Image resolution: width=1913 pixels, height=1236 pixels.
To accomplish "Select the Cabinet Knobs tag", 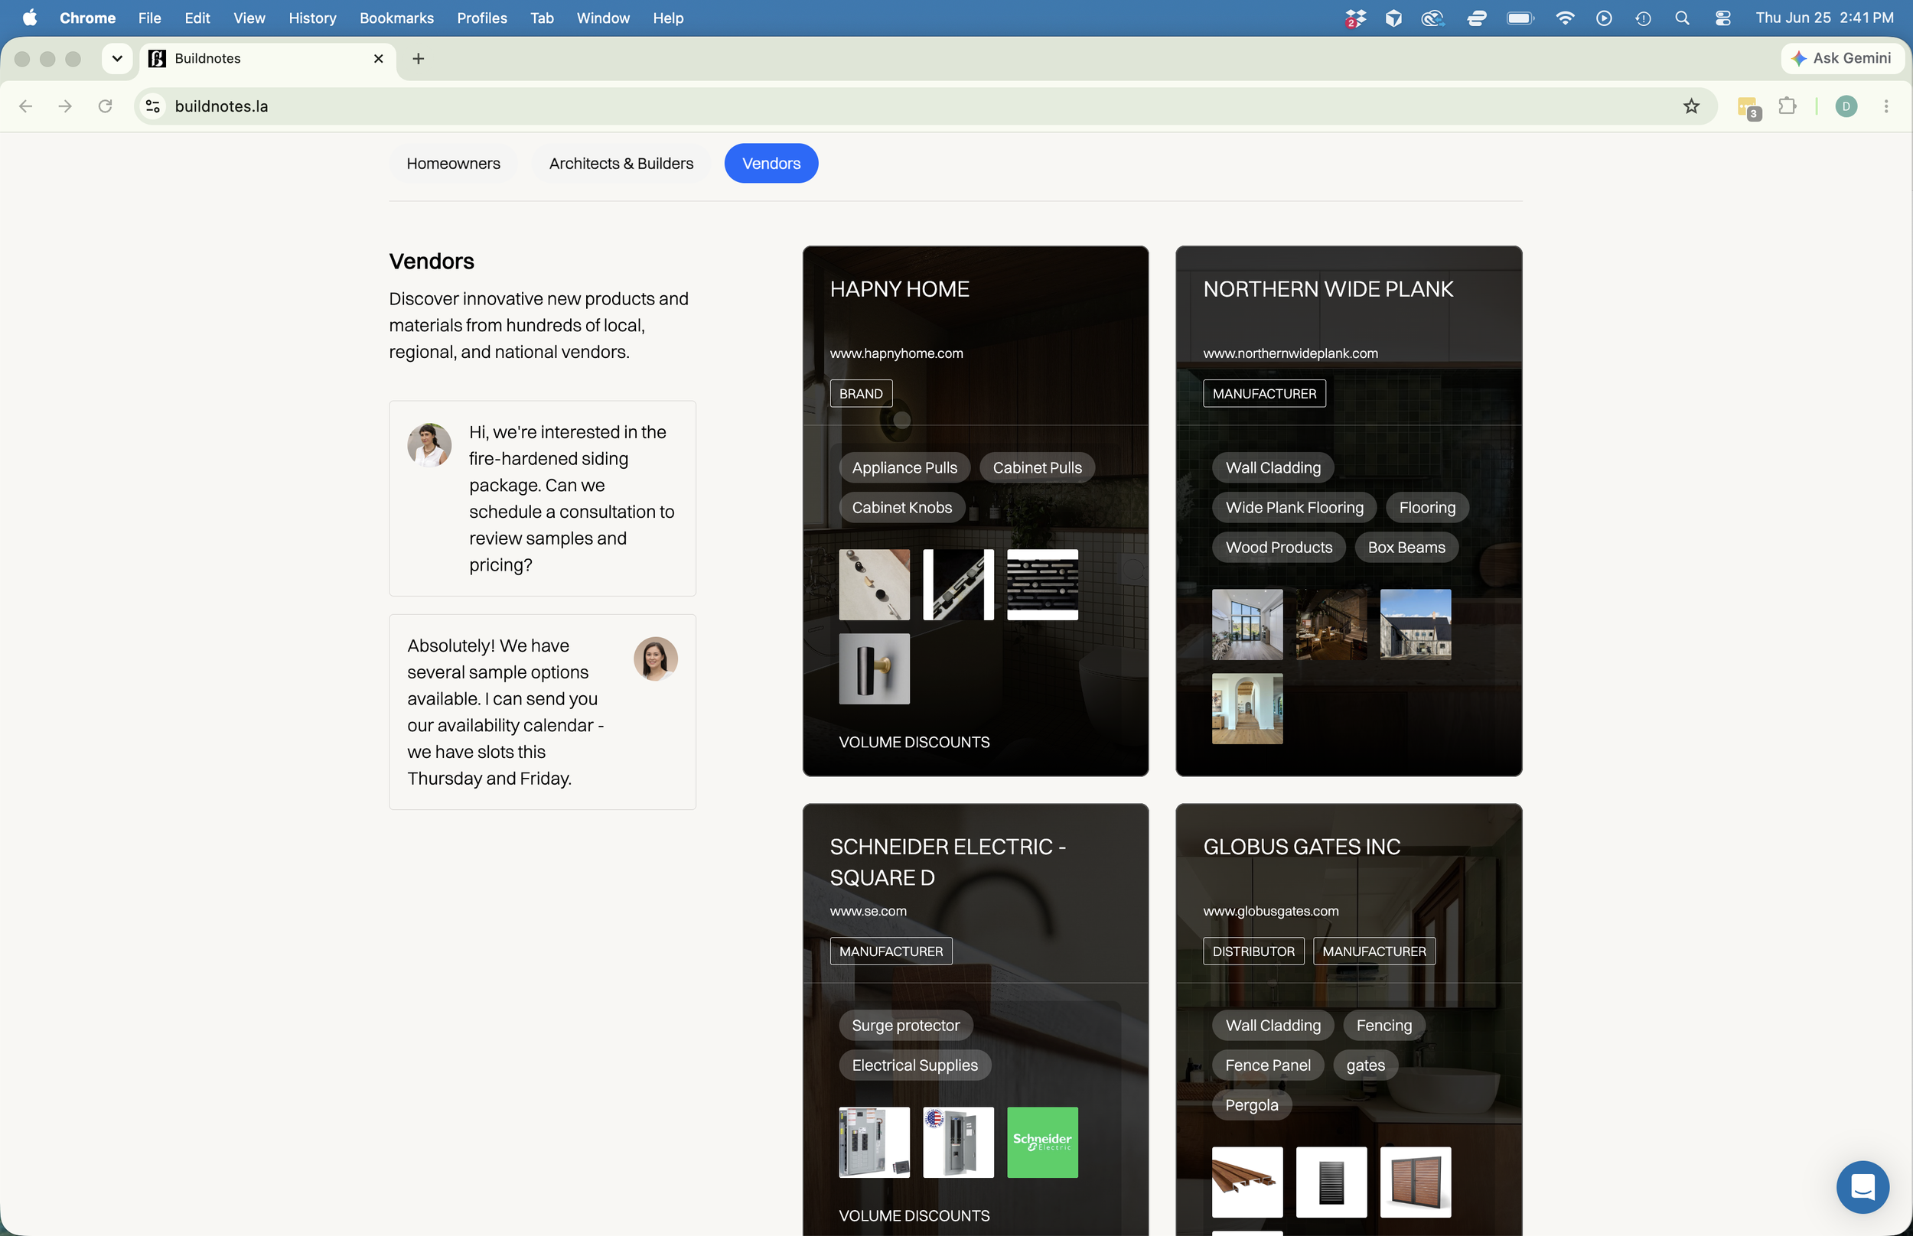I will tap(901, 507).
